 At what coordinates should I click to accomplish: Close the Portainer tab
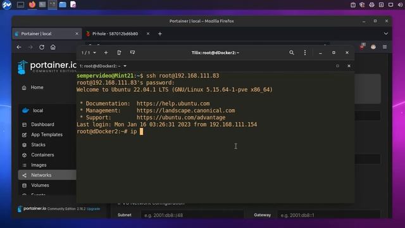pyautogui.click(x=77, y=34)
